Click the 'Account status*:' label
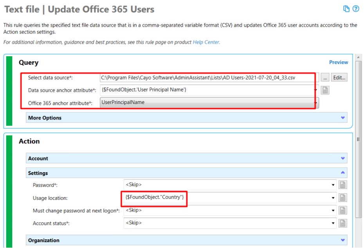 tap(51, 223)
